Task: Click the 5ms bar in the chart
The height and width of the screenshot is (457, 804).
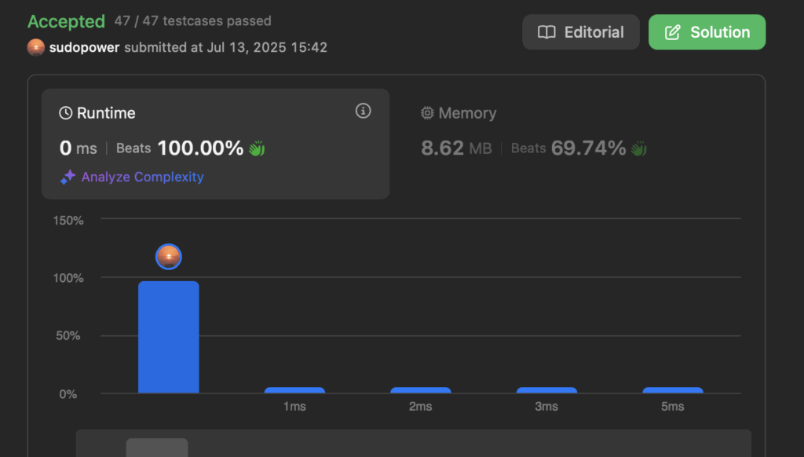Action: [x=673, y=390]
